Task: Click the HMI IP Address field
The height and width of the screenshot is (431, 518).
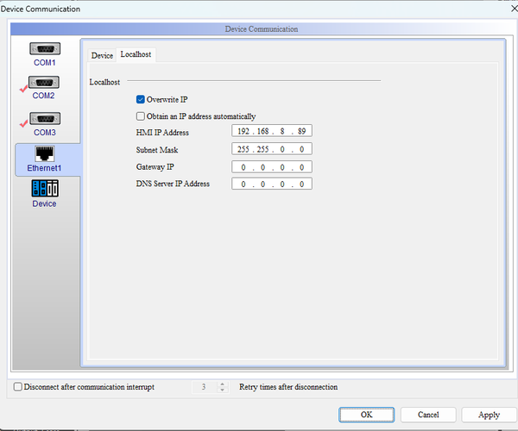Action: pos(271,132)
